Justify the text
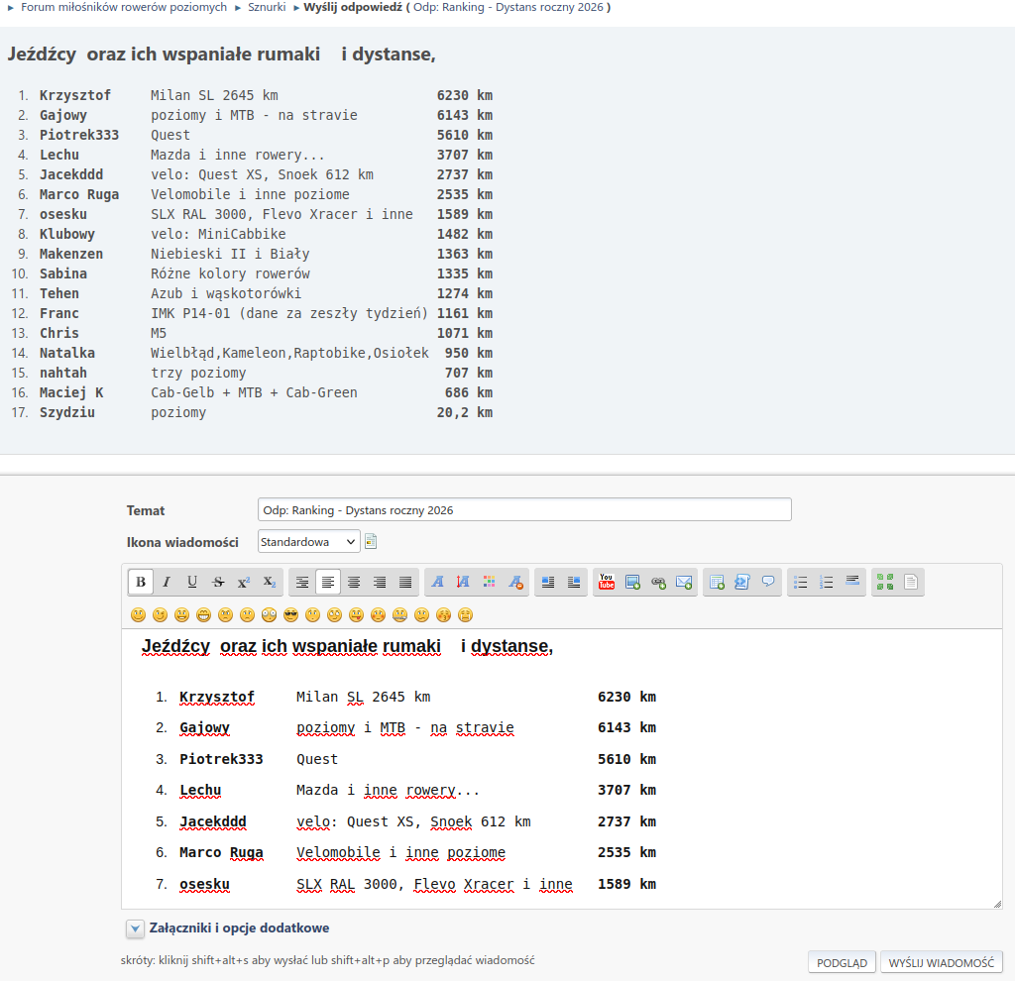 click(x=405, y=582)
